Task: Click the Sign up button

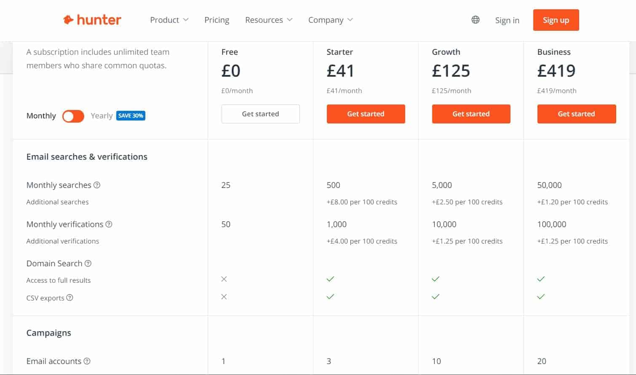Action: (556, 20)
